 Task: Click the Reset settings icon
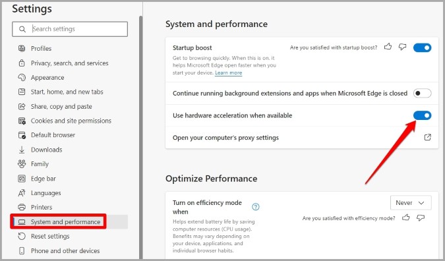pos(22,236)
